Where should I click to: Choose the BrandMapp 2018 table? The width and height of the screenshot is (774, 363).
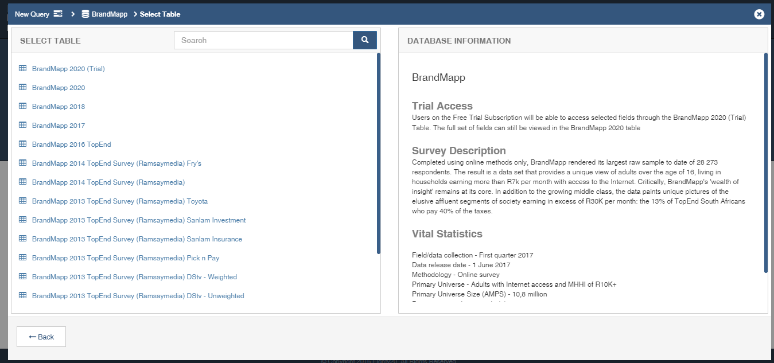59,107
